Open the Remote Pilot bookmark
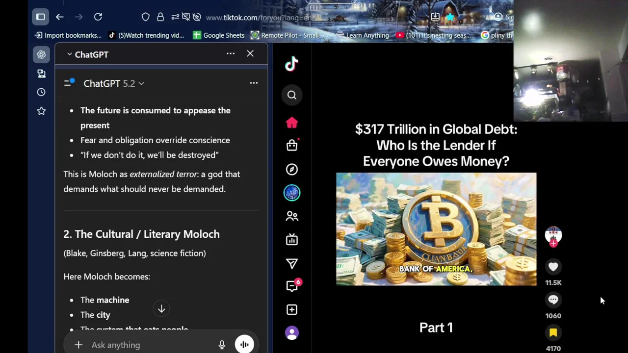The height and width of the screenshot is (353, 628). point(288,35)
